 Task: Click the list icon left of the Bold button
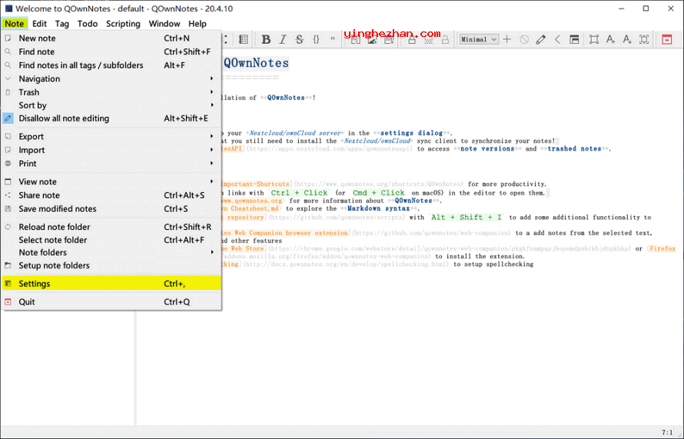(x=244, y=39)
